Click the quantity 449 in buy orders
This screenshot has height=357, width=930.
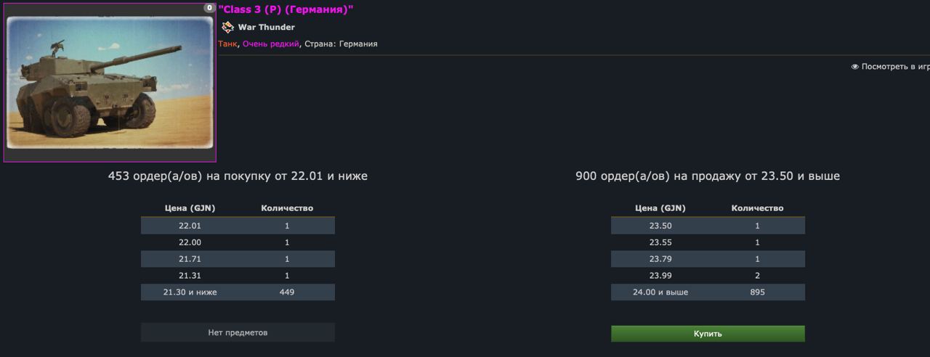(287, 292)
